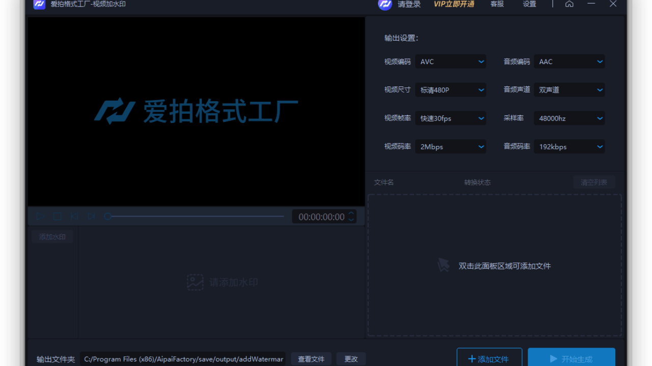The width and height of the screenshot is (652, 366).
Task: Click the home icon in title bar
Action: [569, 4]
